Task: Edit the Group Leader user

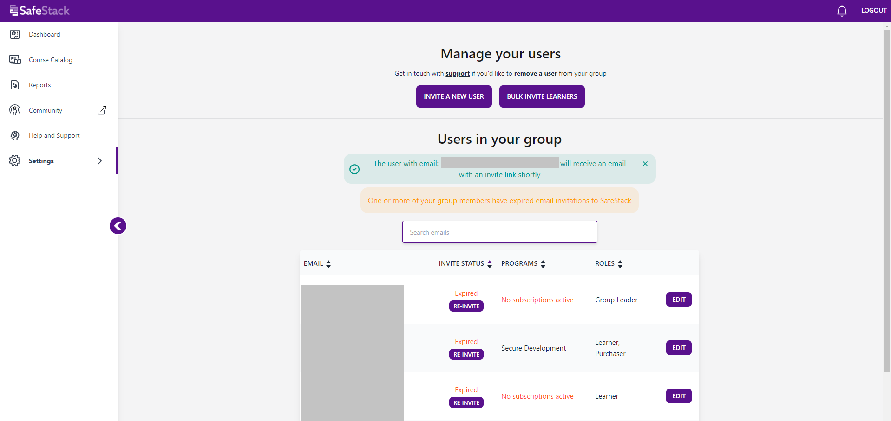Action: click(x=679, y=300)
